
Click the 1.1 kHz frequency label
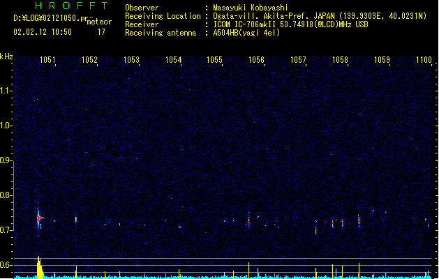click(6, 91)
